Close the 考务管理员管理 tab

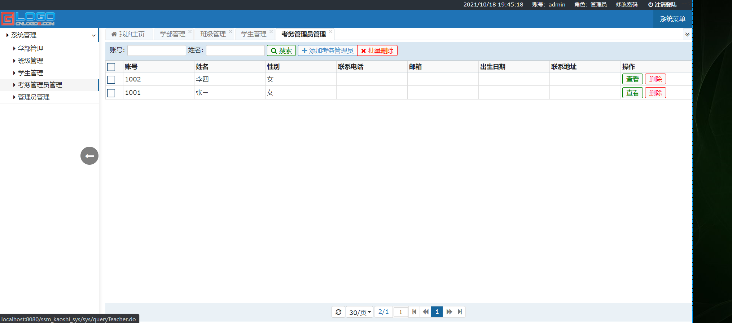pos(331,31)
